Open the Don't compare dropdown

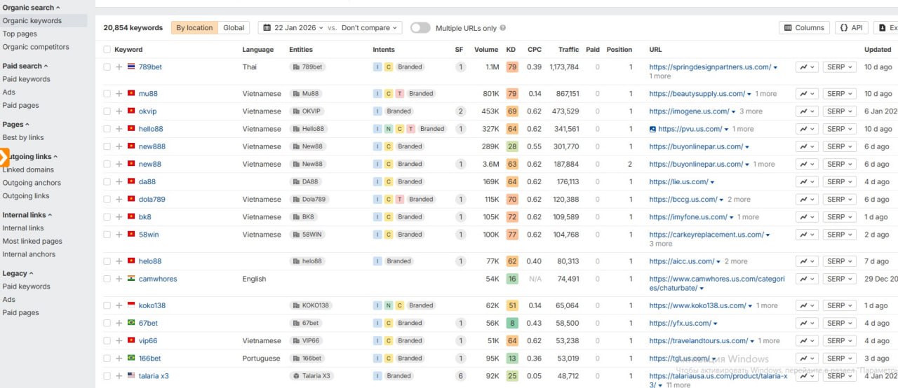coord(369,28)
